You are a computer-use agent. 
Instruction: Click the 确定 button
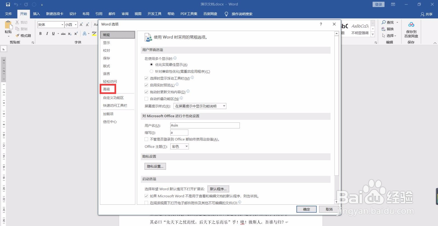click(x=307, y=209)
